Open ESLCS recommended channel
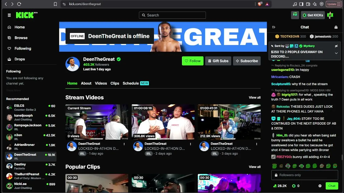344x193 pixels. (x=31, y=107)
